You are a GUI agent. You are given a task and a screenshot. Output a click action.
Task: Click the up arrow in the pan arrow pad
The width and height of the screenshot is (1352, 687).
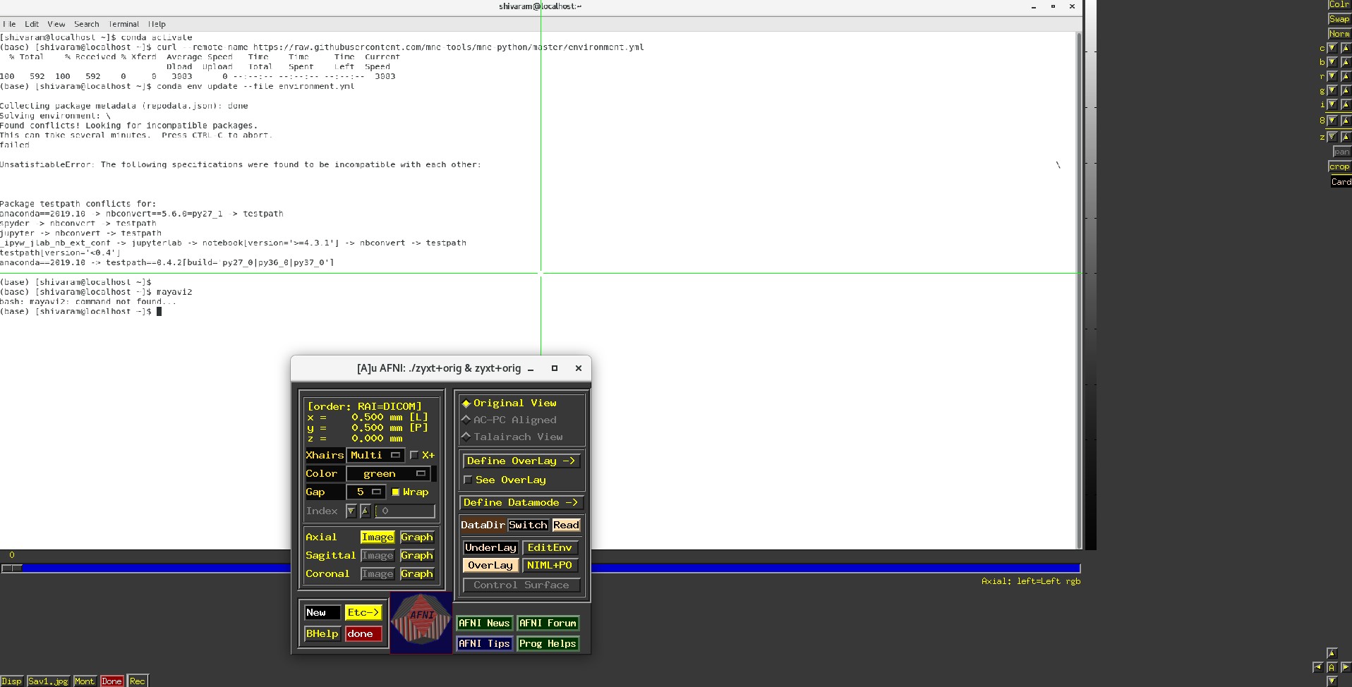pyautogui.click(x=1332, y=653)
